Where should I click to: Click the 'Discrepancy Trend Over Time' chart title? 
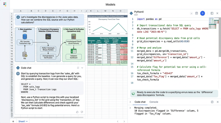coord(109,20)
